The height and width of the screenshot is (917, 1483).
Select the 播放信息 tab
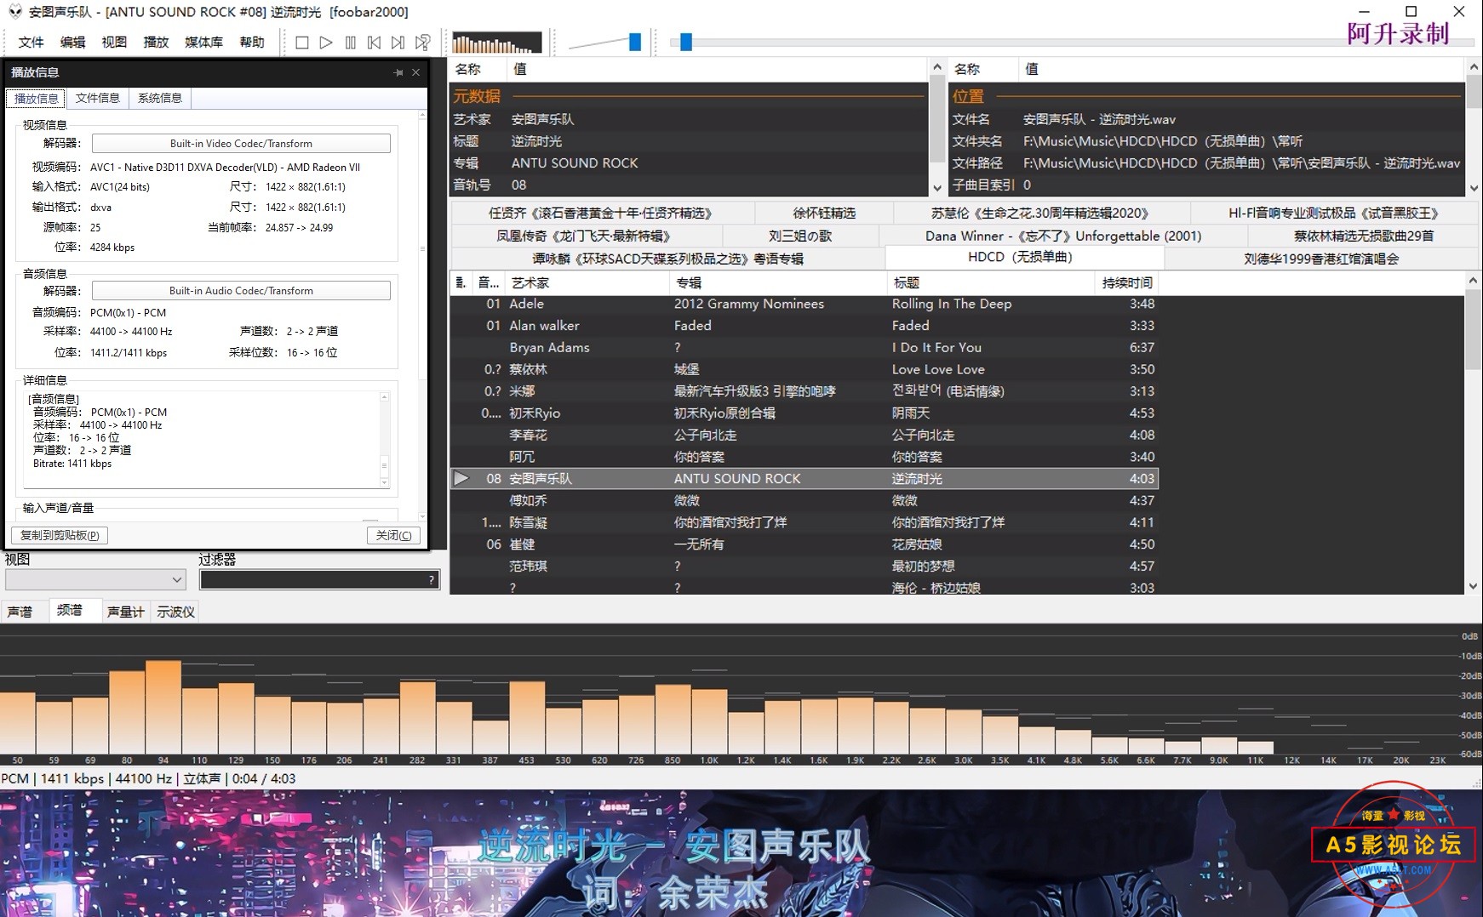[37, 99]
